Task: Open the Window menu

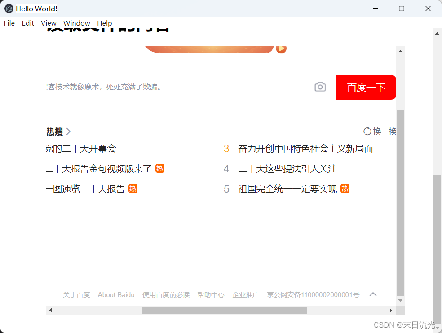Action: [x=77, y=23]
